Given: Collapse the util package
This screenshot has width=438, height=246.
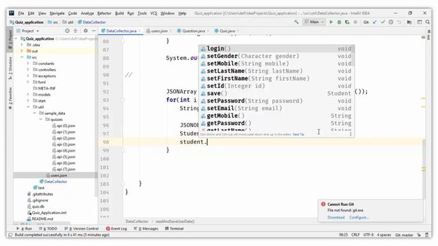Looking at the screenshot, I should coord(28,107).
